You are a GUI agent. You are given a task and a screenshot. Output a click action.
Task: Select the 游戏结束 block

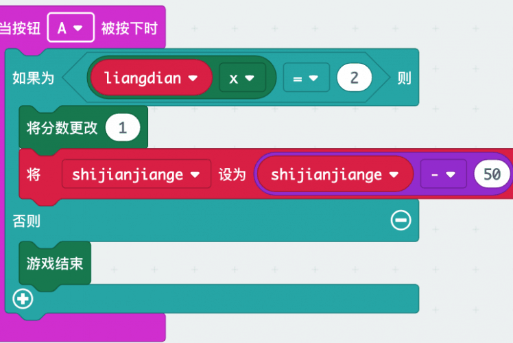[x=55, y=263]
